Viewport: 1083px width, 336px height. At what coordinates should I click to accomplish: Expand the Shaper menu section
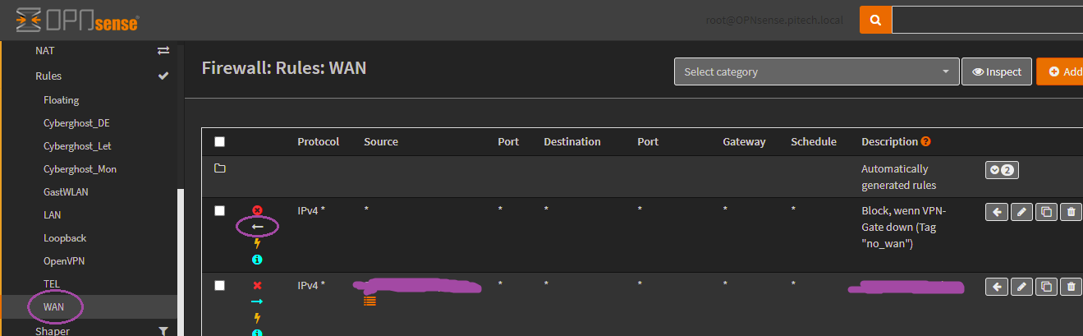[53, 331]
